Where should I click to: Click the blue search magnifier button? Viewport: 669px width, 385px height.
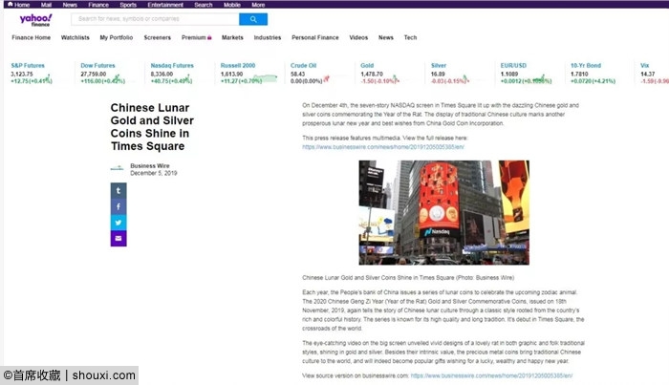point(253,19)
